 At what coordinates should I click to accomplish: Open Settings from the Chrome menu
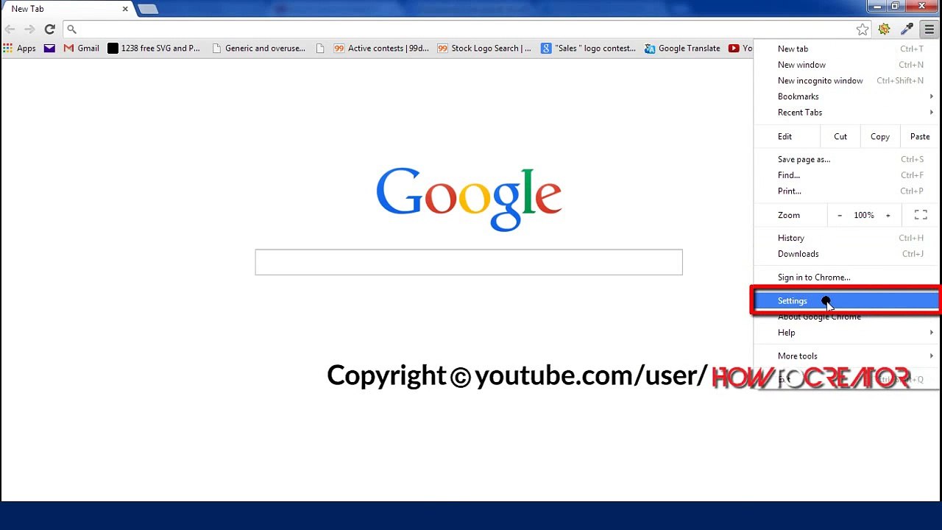pos(847,300)
